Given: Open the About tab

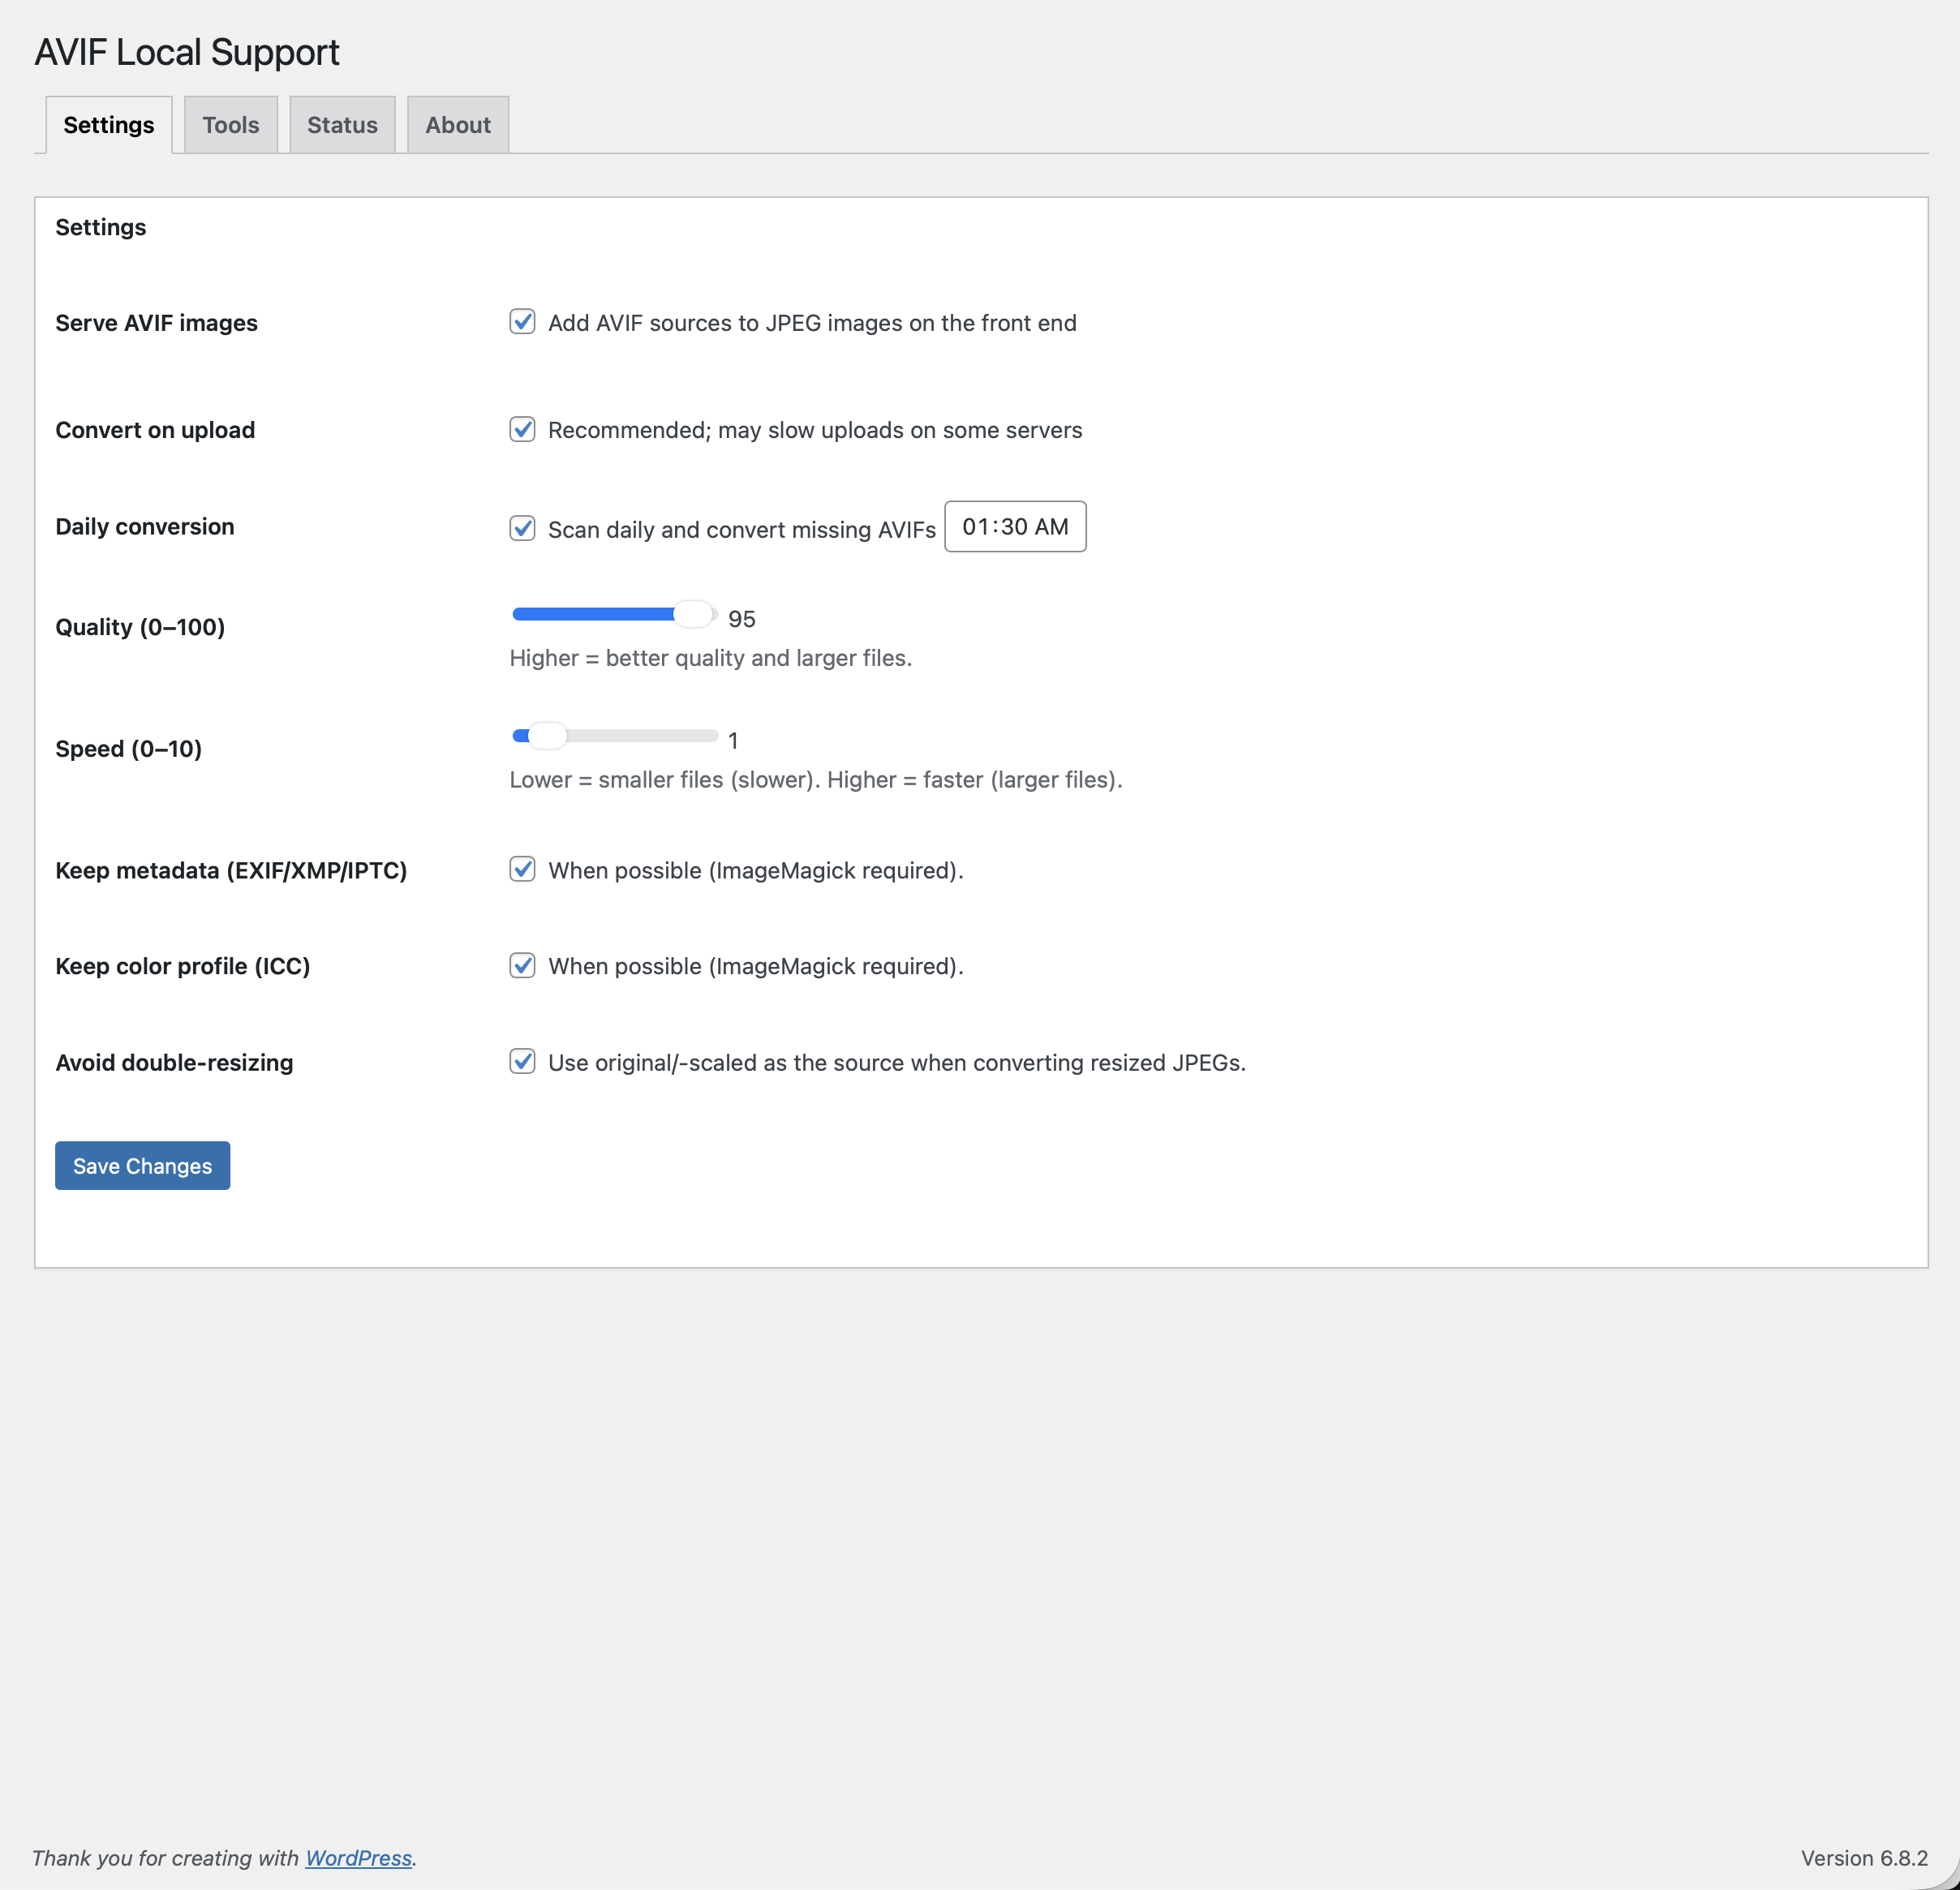Looking at the screenshot, I should pyautogui.click(x=457, y=124).
